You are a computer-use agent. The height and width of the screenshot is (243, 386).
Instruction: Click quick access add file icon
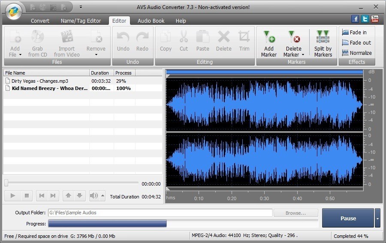[x=33, y=7]
